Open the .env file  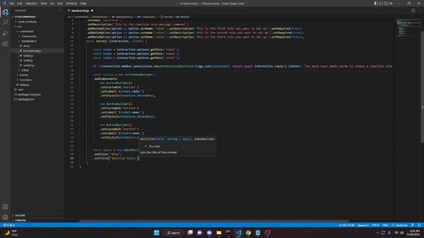tap(21, 90)
